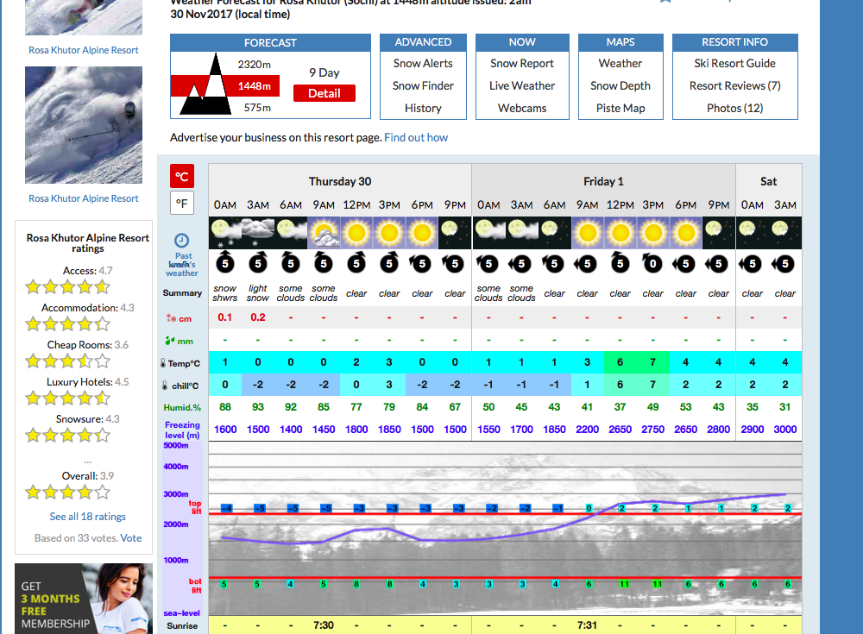This screenshot has height=634, width=863.
Task: Click the snow cm row icon
Action: (171, 318)
